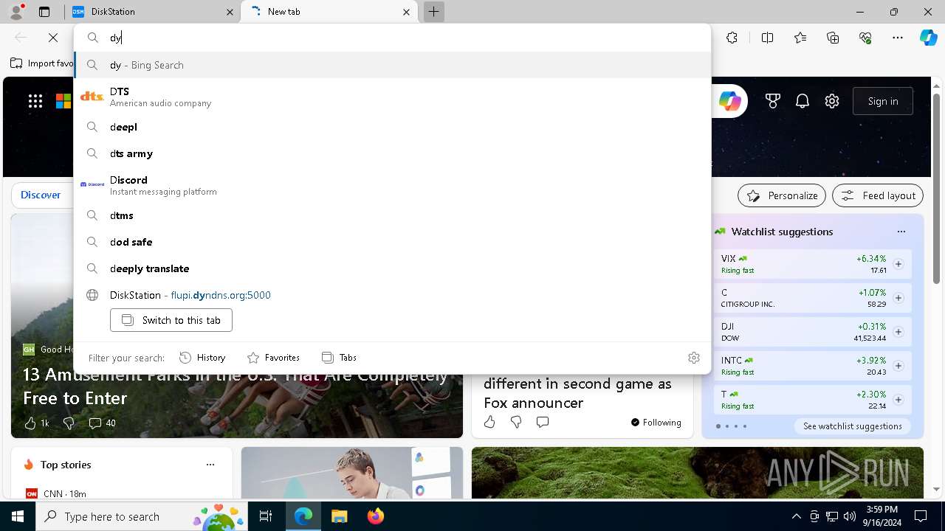Filter suggestions by History

[202, 358]
